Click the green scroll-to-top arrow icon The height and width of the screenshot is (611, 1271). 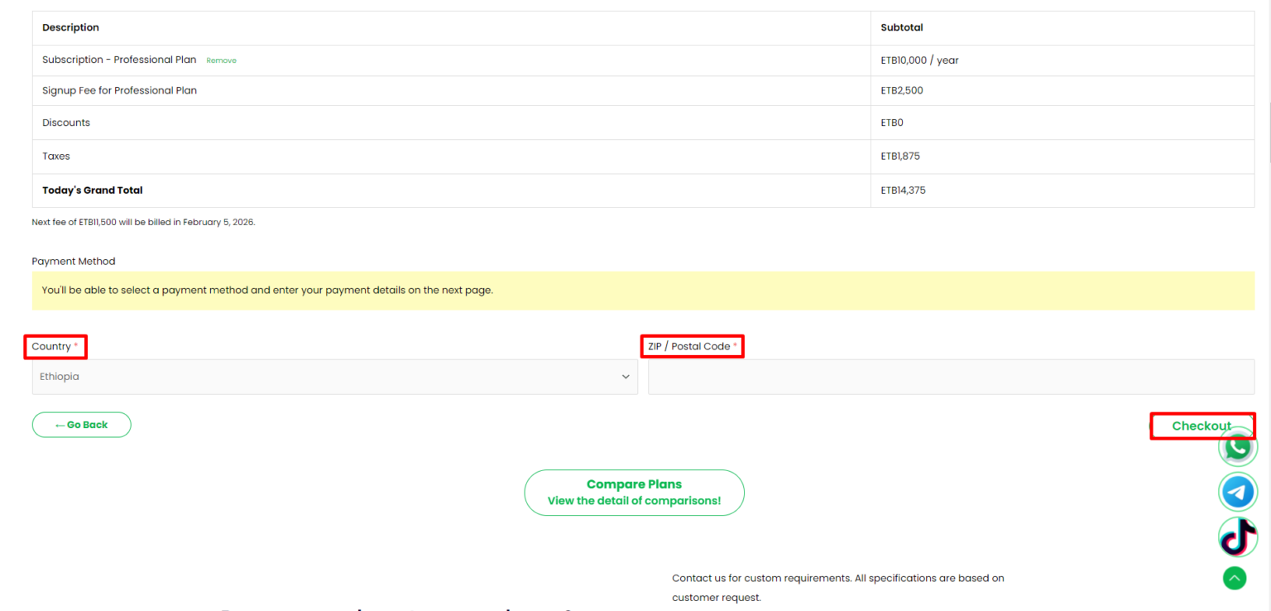(1235, 578)
